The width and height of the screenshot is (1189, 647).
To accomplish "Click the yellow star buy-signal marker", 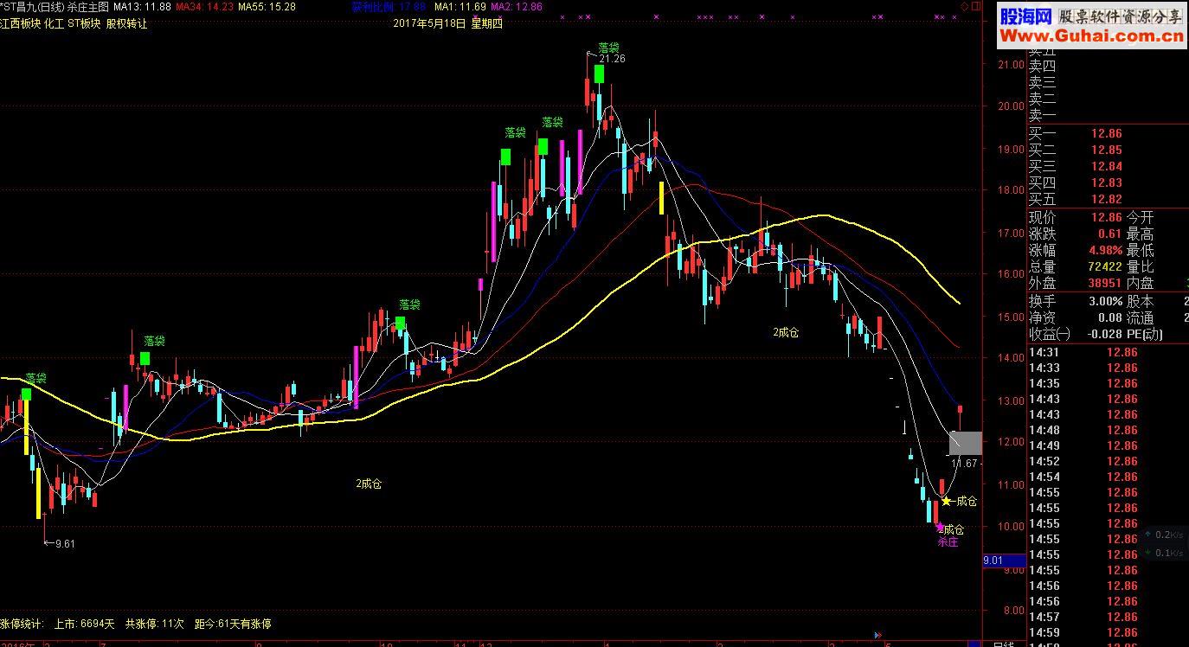I will (947, 501).
